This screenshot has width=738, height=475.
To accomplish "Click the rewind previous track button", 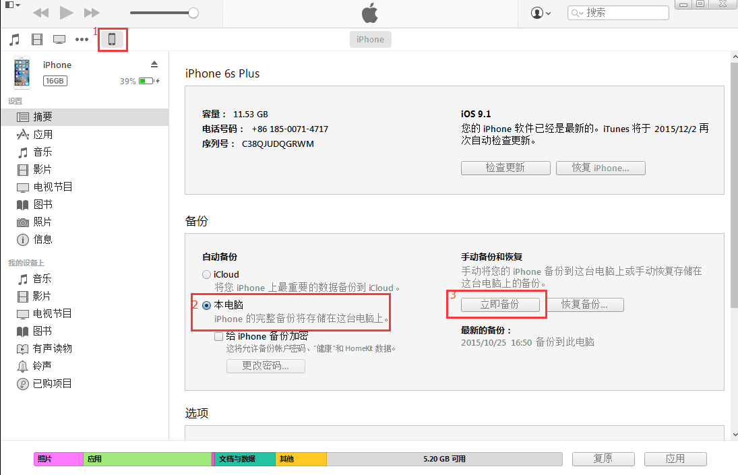I will 41,13.
